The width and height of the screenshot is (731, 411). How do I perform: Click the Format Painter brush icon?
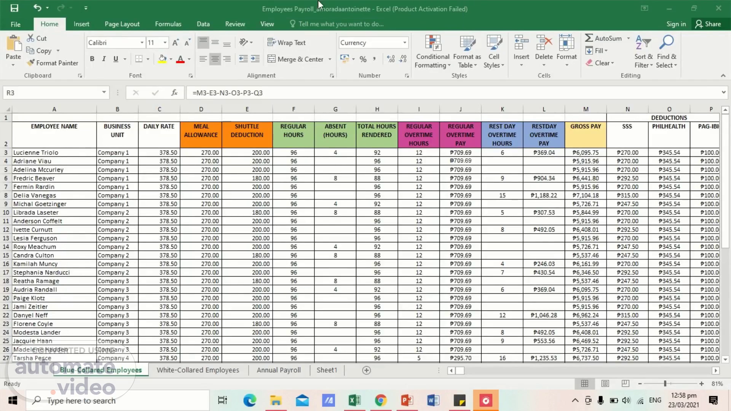point(30,63)
